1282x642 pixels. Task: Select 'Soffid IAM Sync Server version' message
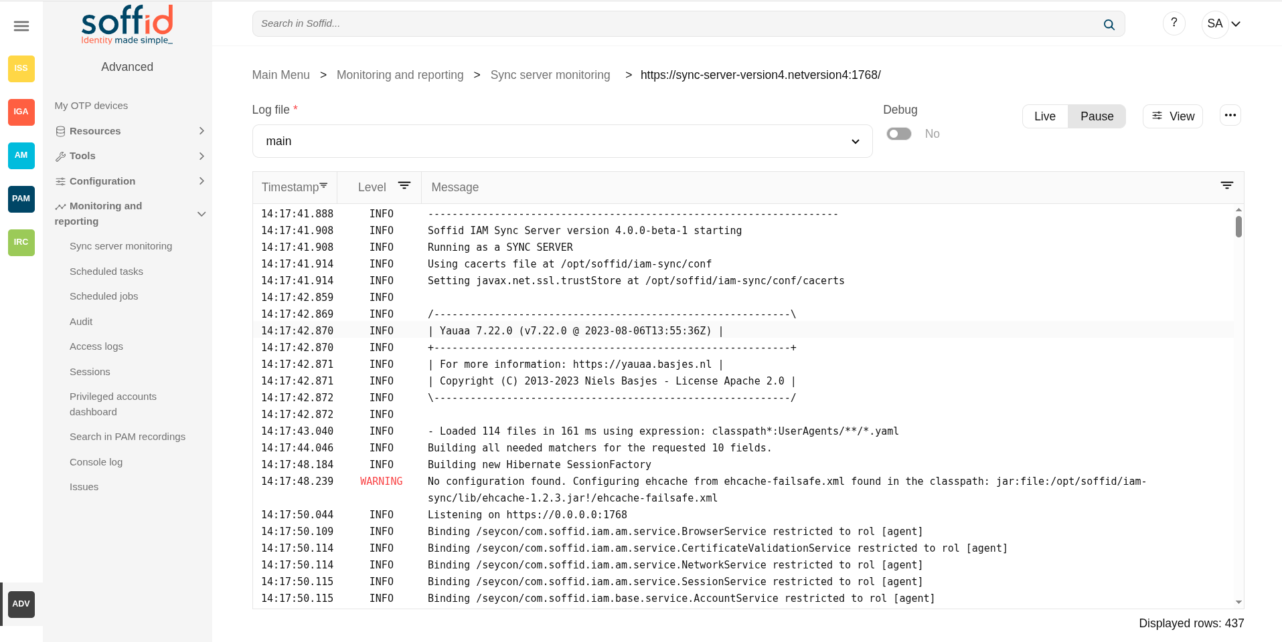point(584,231)
